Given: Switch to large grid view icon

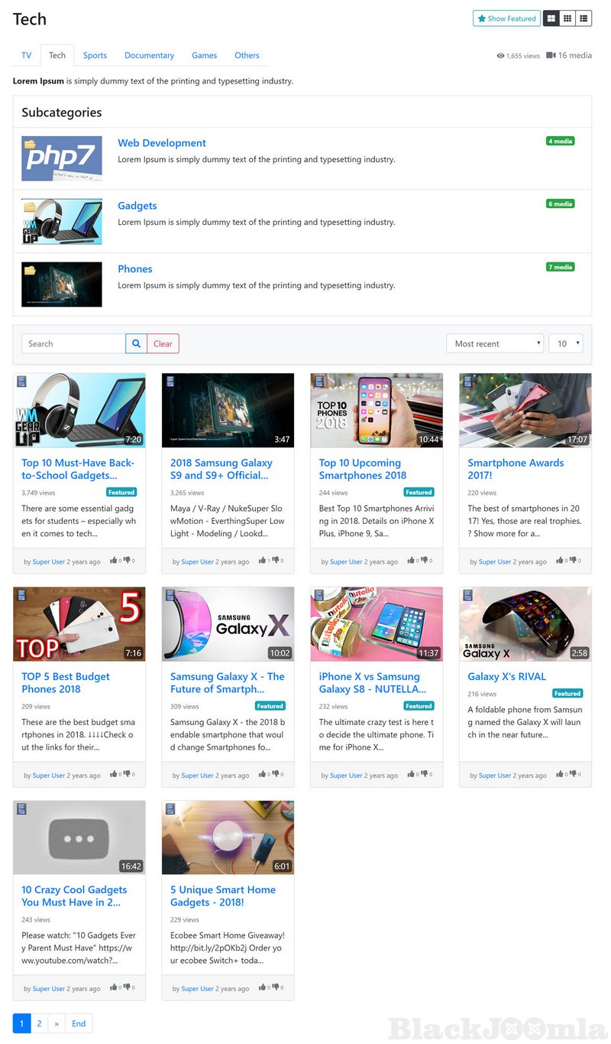Looking at the screenshot, I should pos(551,18).
